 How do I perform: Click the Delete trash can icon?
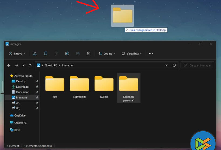(x=89, y=54)
